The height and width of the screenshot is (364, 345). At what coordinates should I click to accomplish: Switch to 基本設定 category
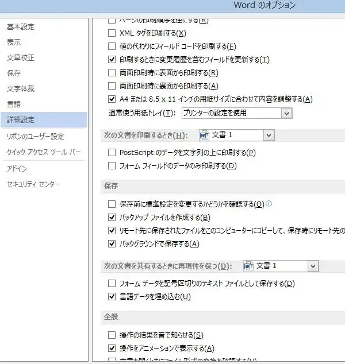21,28
